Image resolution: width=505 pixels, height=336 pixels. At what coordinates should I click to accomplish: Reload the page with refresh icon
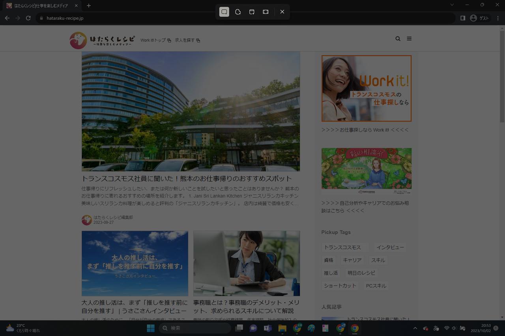pos(28,18)
